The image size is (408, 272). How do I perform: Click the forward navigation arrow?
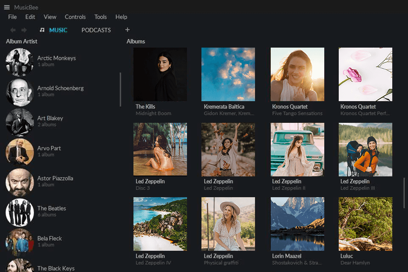(24, 30)
